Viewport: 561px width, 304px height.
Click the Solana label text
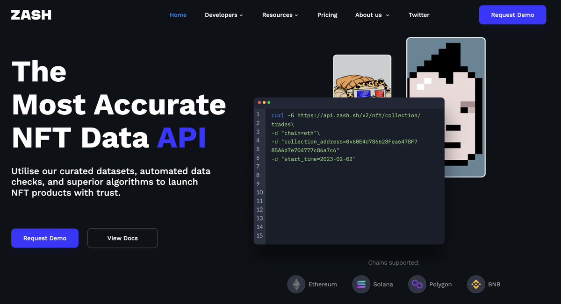(383, 284)
